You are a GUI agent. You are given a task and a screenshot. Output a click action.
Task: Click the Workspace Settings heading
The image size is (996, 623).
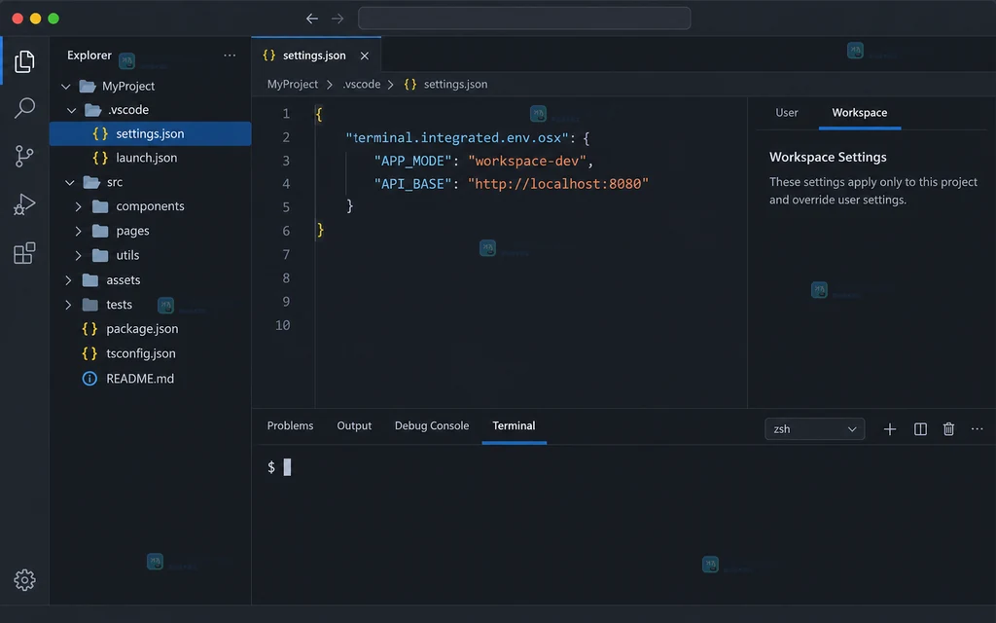(x=828, y=157)
